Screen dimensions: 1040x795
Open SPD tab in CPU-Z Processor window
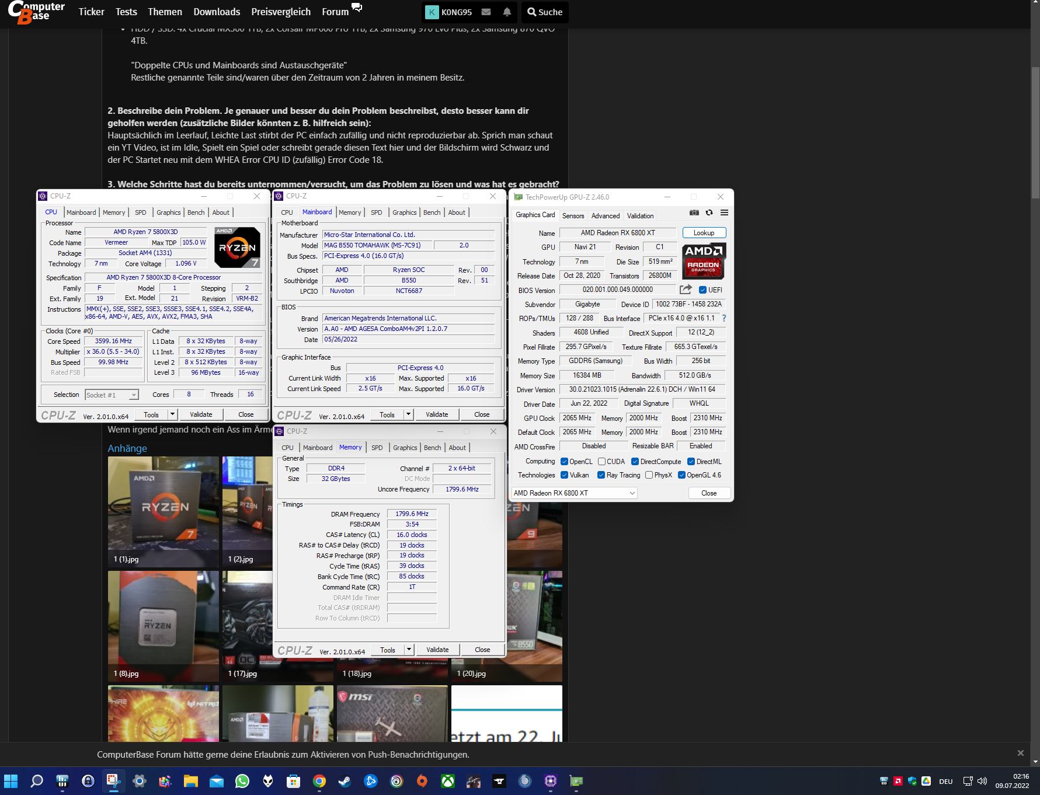[141, 212]
